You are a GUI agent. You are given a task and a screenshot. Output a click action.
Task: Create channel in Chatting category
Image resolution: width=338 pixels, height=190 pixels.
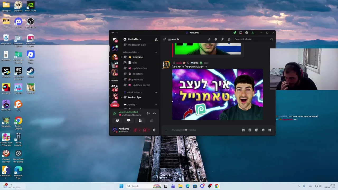click(x=156, y=104)
